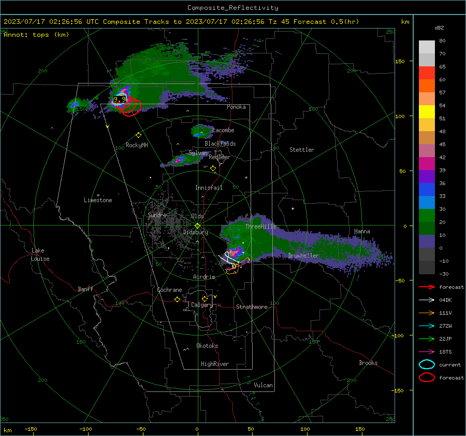Click the Sylvan town label
Image resolution: width=466 pixels, height=436 pixels.
tap(198, 153)
